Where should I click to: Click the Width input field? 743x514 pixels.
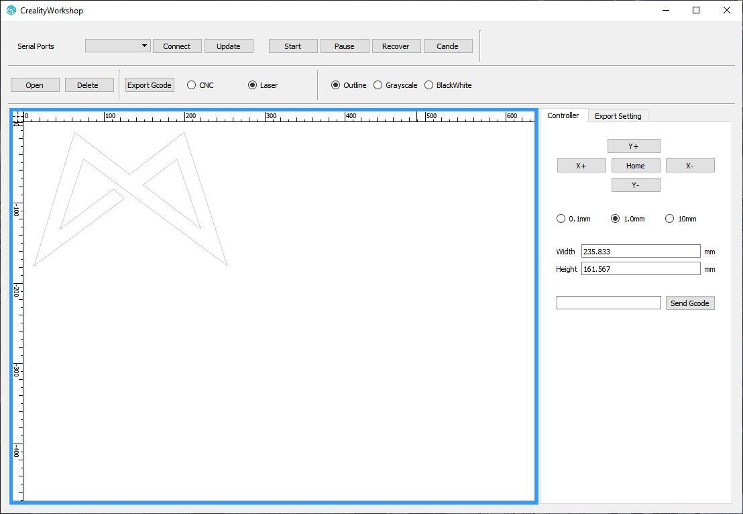pyautogui.click(x=640, y=252)
